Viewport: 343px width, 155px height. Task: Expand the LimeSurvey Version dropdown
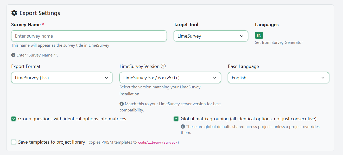coord(170,78)
